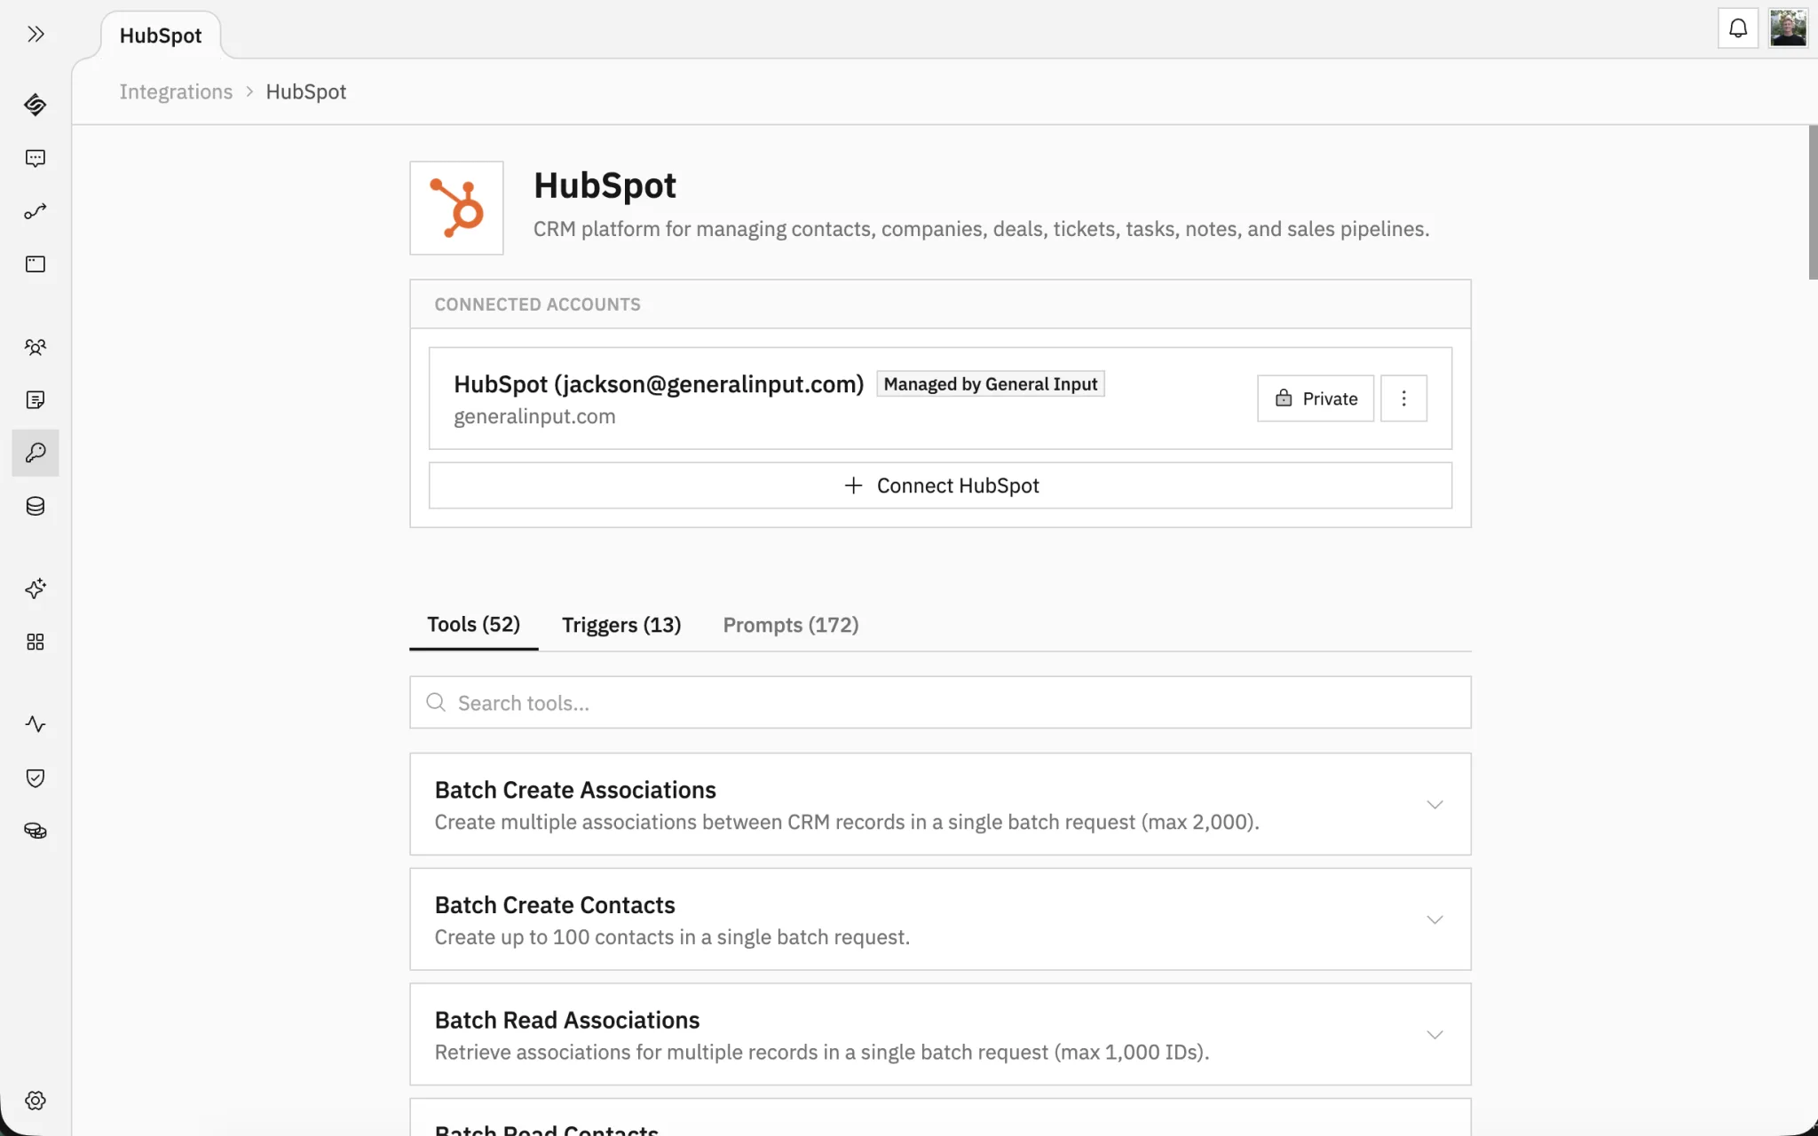Viewport: 1818px width, 1136px height.
Task: Click Batch Read Associations title
Action: pyautogui.click(x=567, y=1021)
